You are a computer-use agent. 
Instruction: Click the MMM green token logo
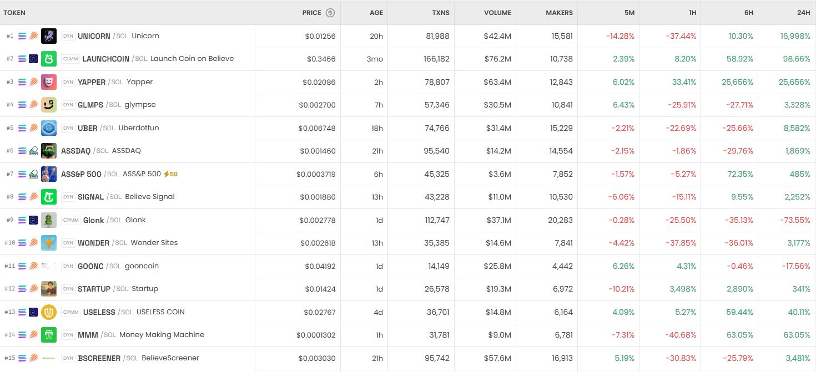tap(49, 335)
